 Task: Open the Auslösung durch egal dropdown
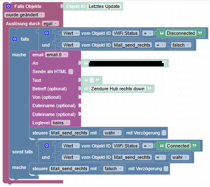pyautogui.click(x=51, y=24)
